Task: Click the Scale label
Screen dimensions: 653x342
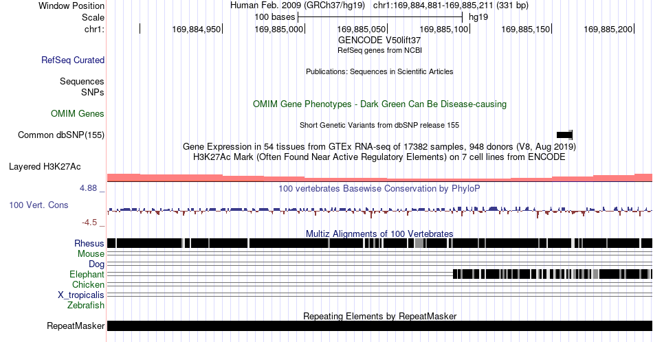Action: 93,17
